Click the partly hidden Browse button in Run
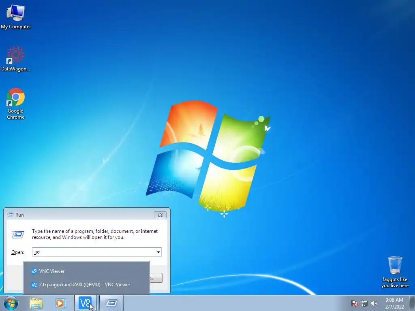Viewport: 415px width, 311px height. [x=156, y=278]
